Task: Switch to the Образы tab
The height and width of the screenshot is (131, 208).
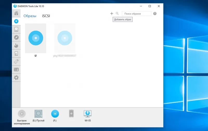Action: pyautogui.click(x=30, y=16)
